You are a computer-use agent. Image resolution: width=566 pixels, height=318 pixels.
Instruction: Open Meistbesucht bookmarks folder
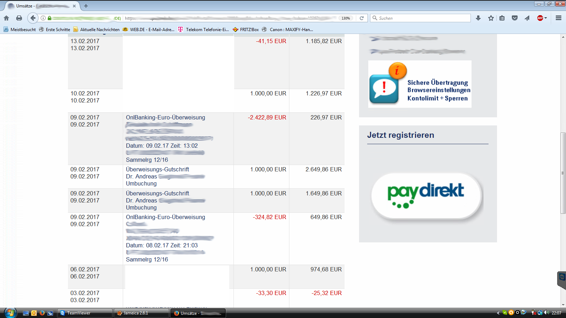[x=20, y=30]
